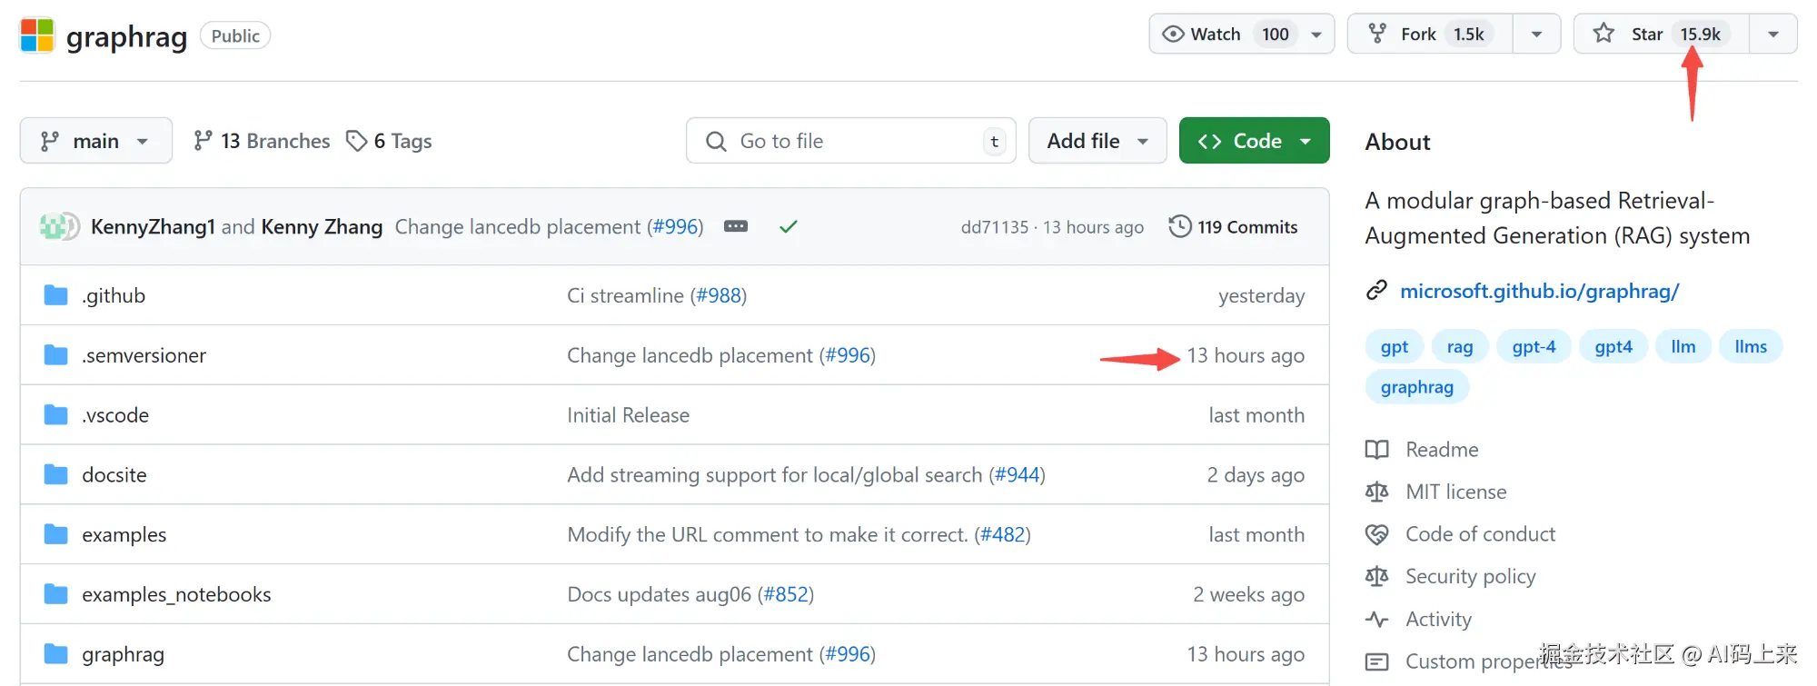Open Readme from About sidebar
This screenshot has height=686, width=1817.
[1442, 450]
